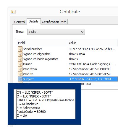Click the Signature hash algorithm field icon
This screenshot has height=127, width=118.
(x=20, y=59)
